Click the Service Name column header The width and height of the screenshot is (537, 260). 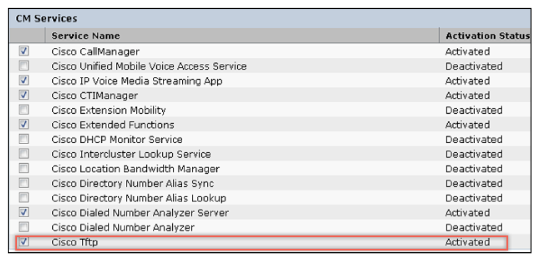[x=86, y=36]
